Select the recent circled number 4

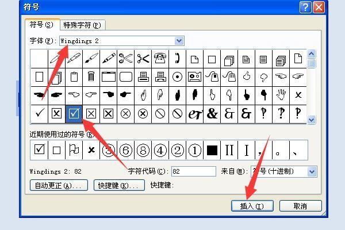(160, 150)
